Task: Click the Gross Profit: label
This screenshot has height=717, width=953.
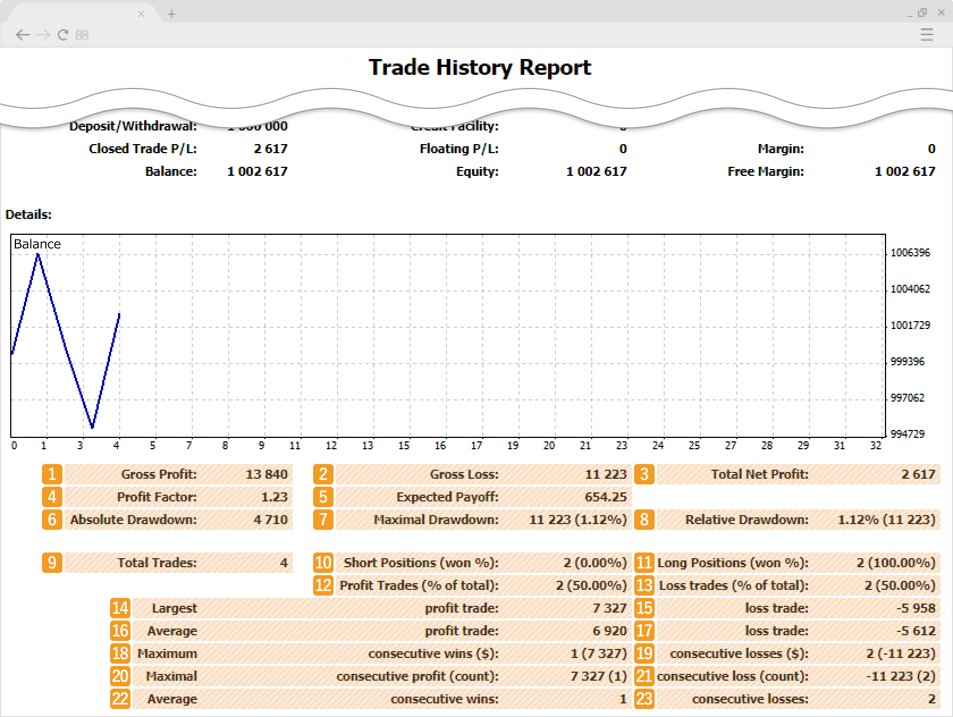Action: tap(159, 474)
